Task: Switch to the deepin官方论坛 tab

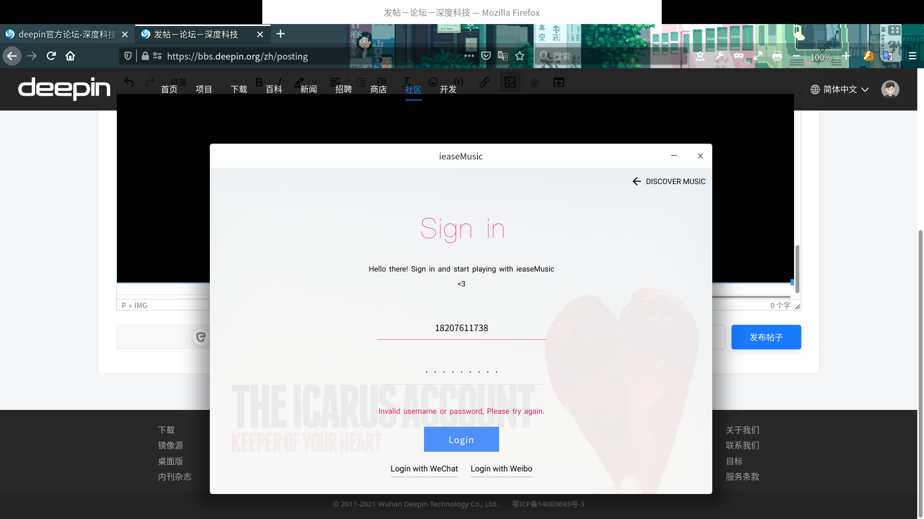Action: (x=63, y=35)
